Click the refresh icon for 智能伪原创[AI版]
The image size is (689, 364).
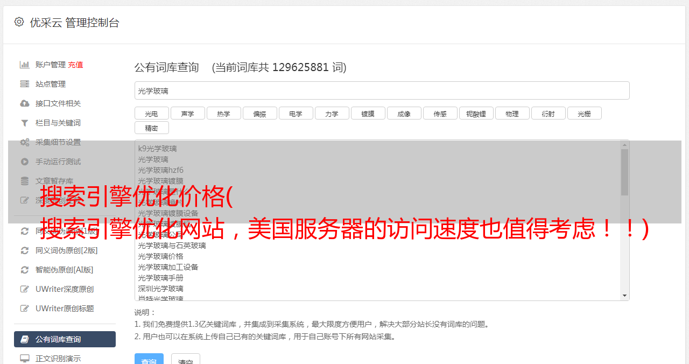(25, 270)
